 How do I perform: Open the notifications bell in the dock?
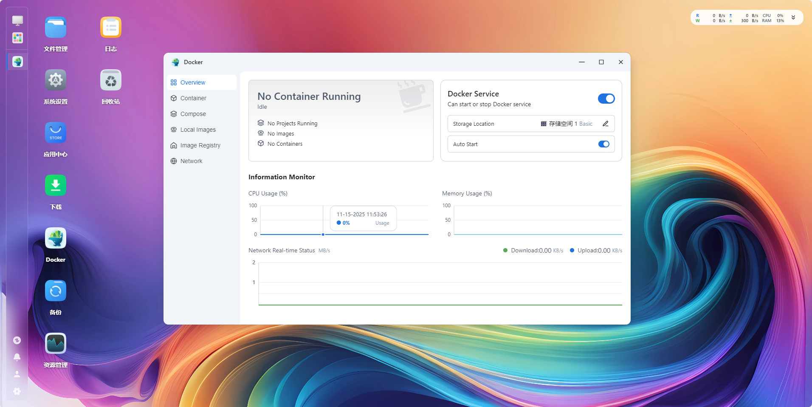[17, 357]
